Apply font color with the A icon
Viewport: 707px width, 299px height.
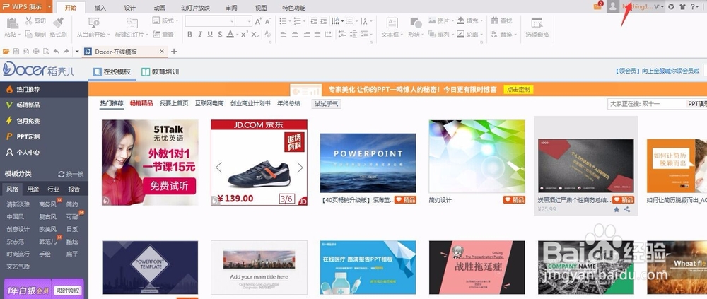(230, 34)
